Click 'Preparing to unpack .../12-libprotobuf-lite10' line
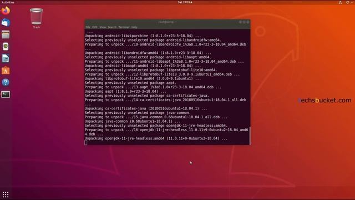The height and width of the screenshot is (200, 355). [162, 74]
